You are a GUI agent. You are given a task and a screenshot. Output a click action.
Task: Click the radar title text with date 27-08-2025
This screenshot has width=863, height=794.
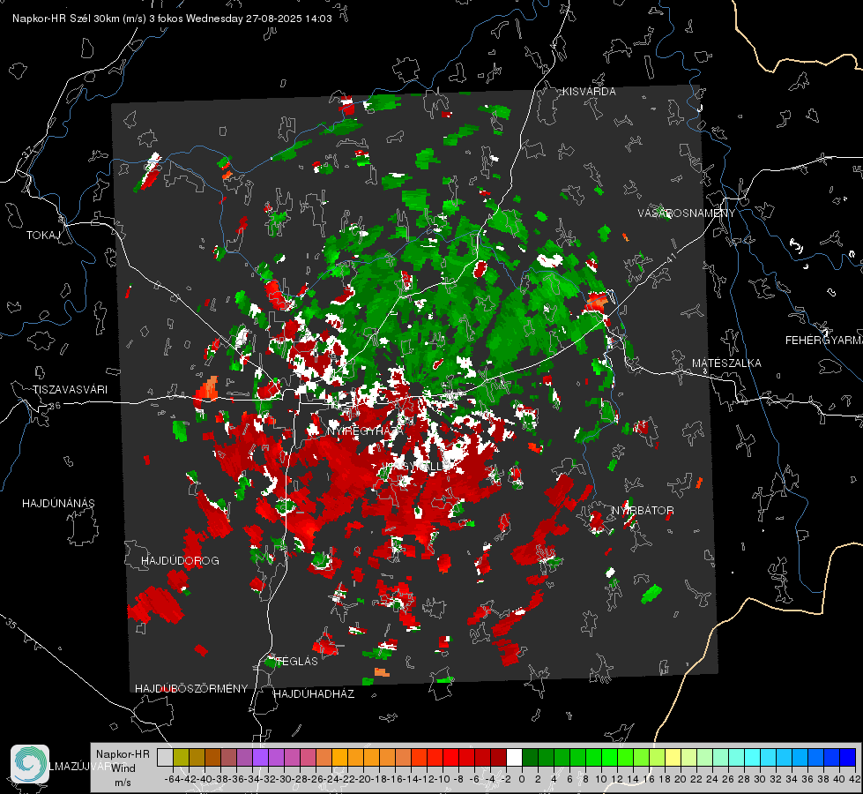[x=172, y=19]
